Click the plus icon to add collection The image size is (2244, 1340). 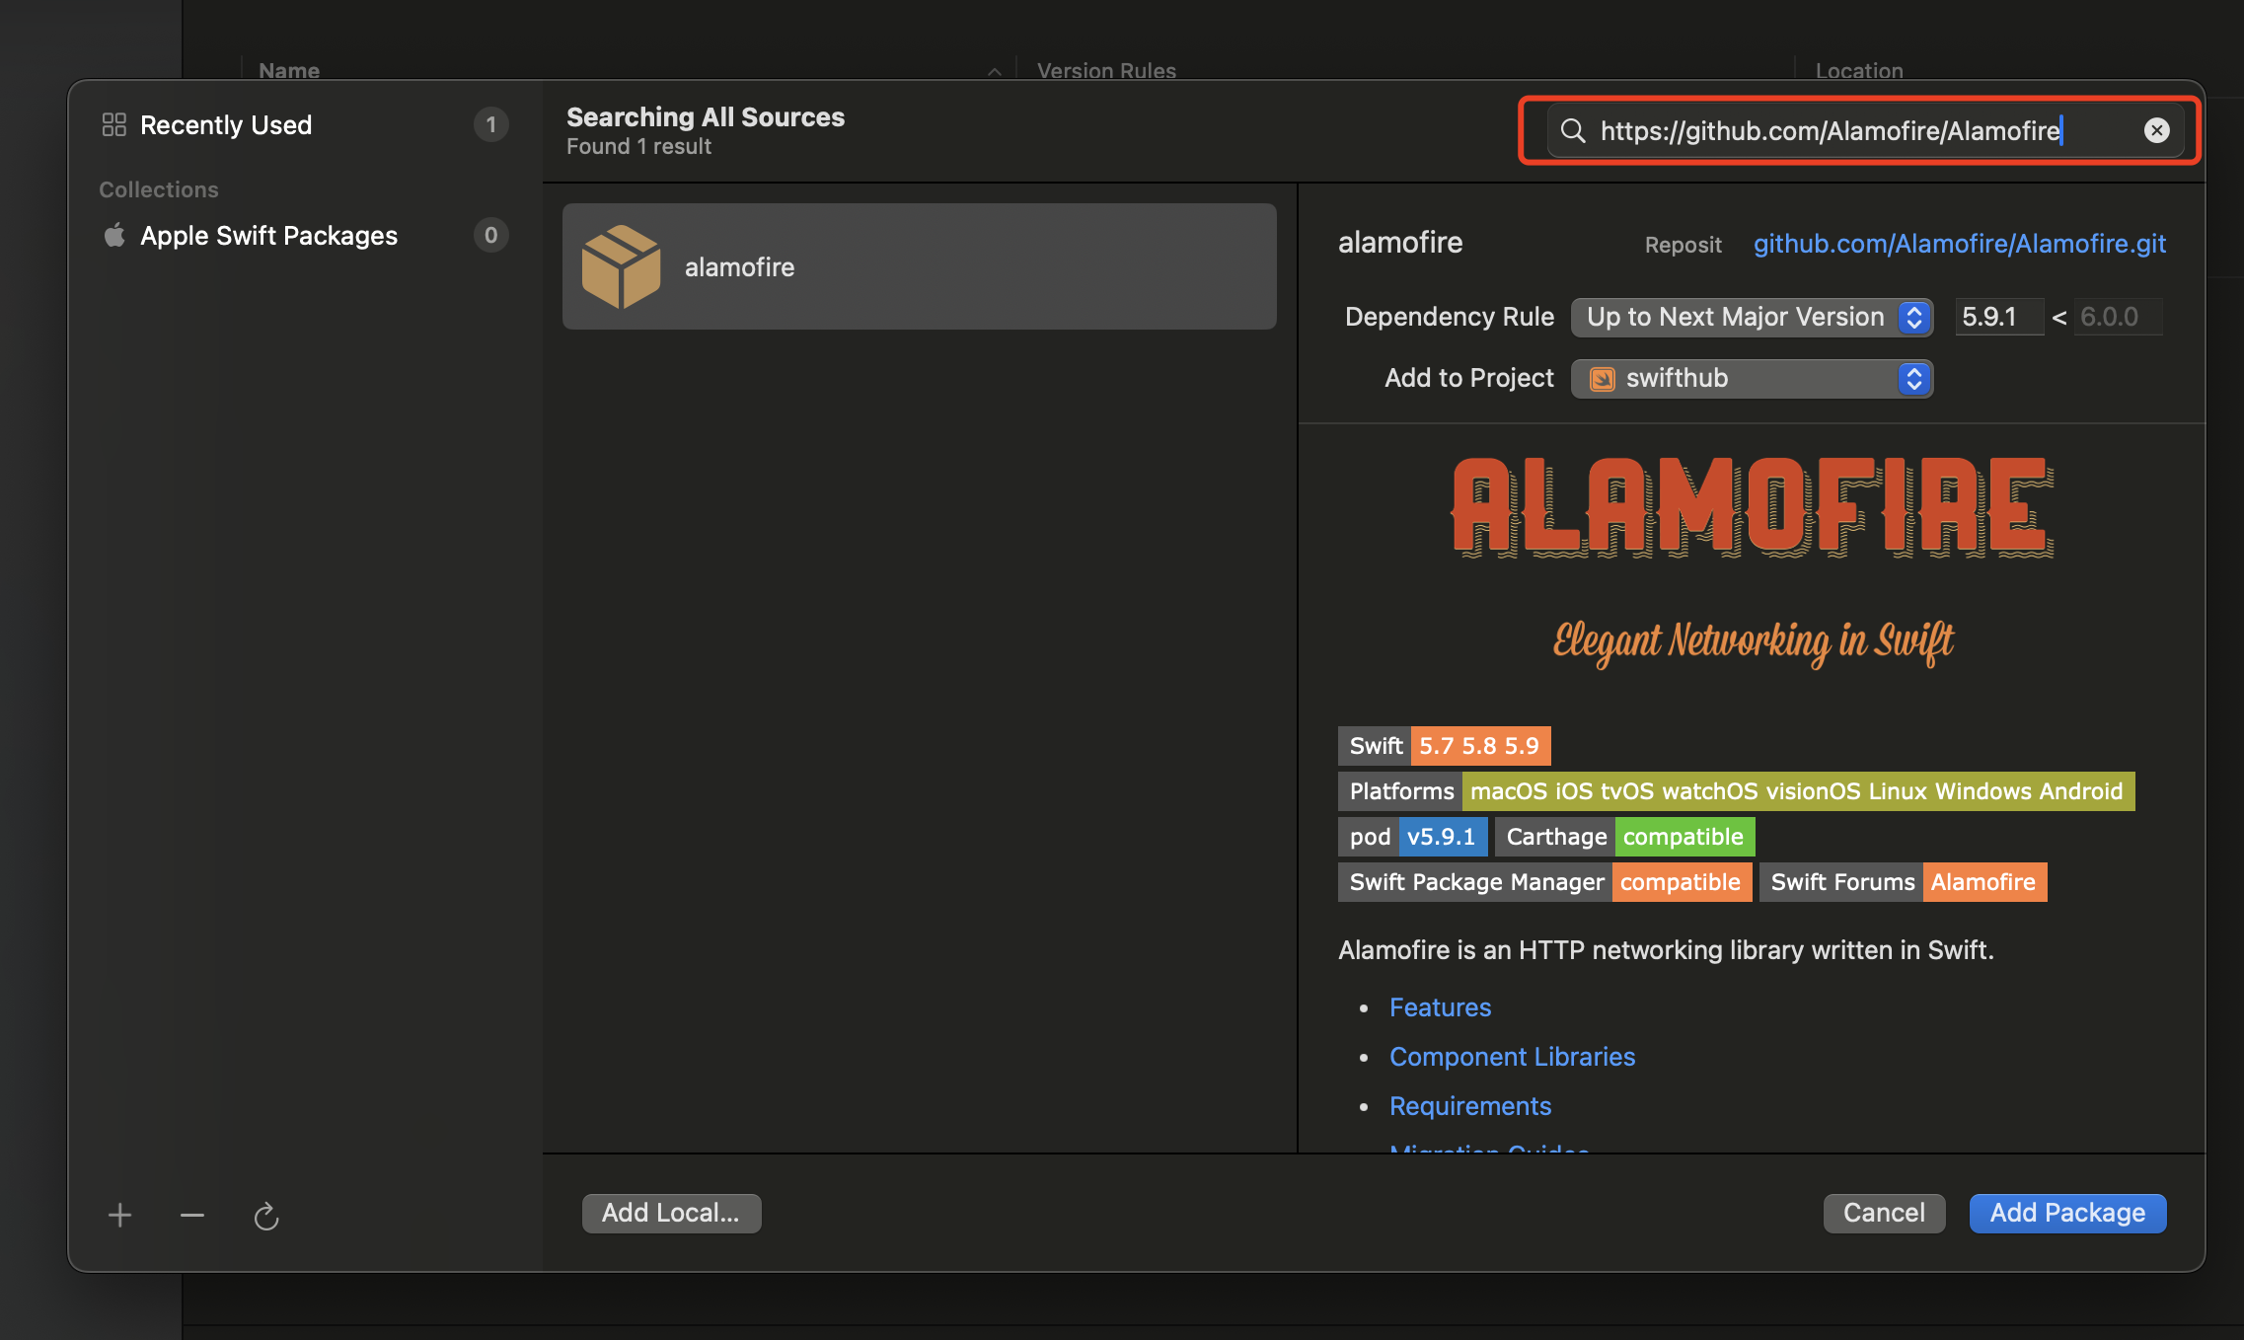pyautogui.click(x=119, y=1215)
